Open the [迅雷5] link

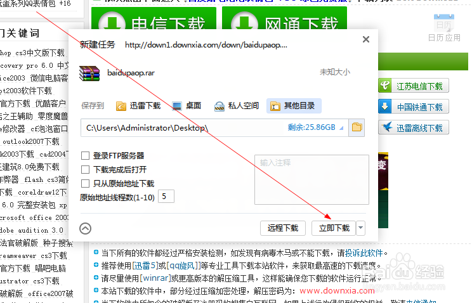[145, 266]
